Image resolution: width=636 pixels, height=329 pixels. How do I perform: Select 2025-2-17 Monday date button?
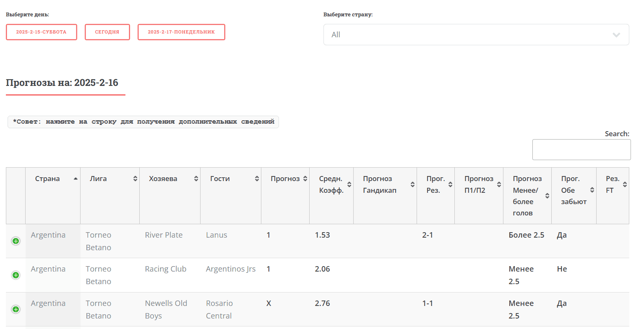[181, 32]
